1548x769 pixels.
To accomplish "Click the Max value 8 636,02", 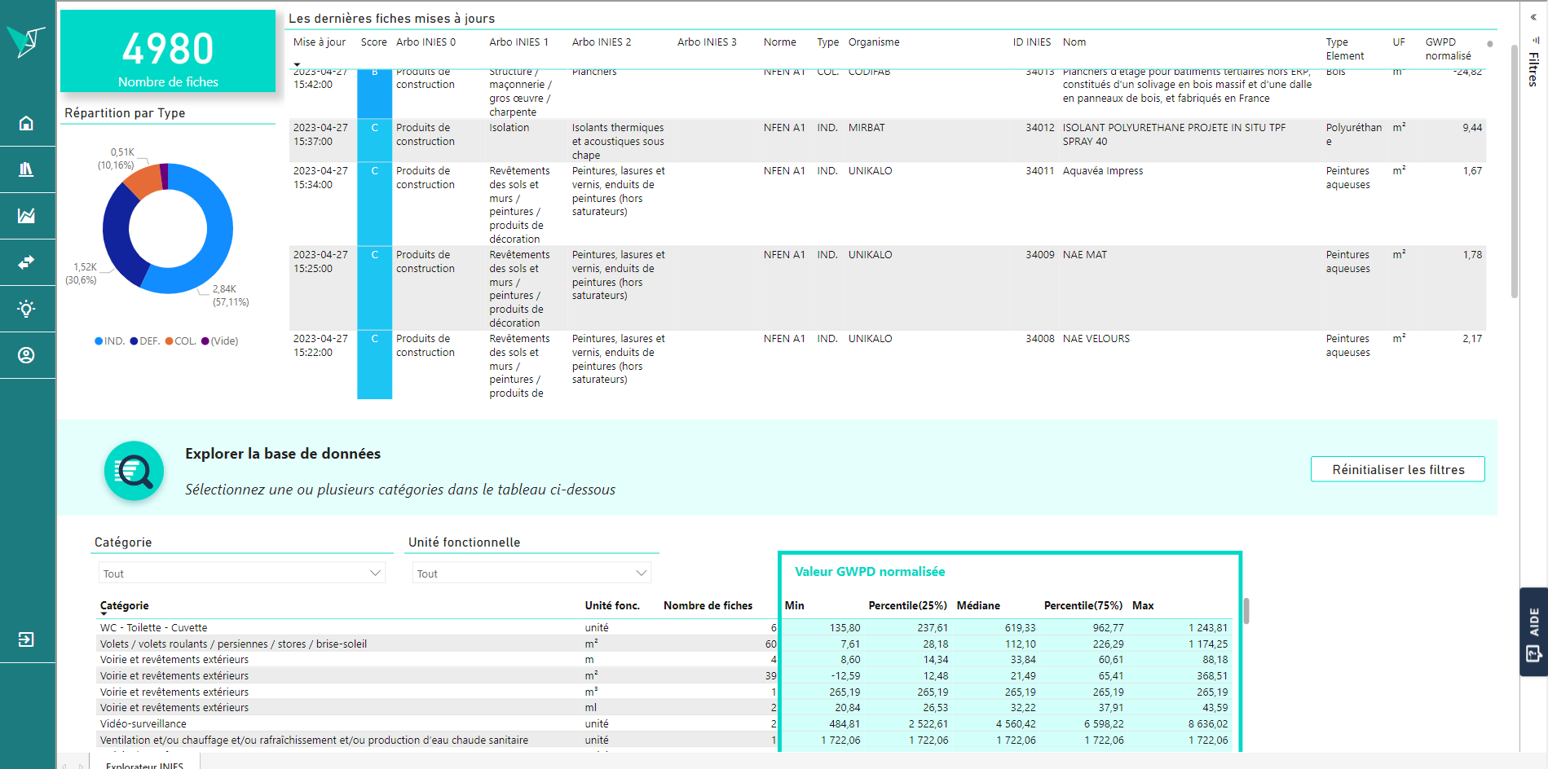I will tap(1207, 724).
